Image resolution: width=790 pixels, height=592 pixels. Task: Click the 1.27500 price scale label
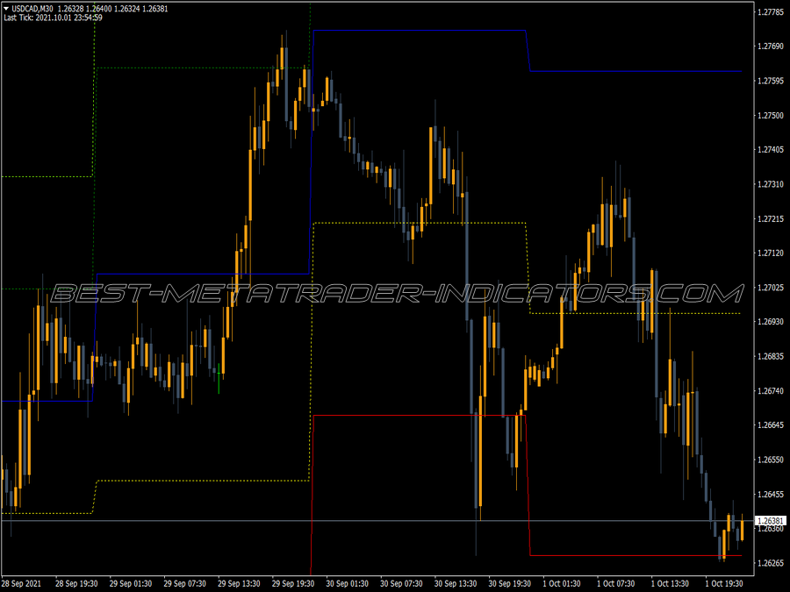pos(771,115)
